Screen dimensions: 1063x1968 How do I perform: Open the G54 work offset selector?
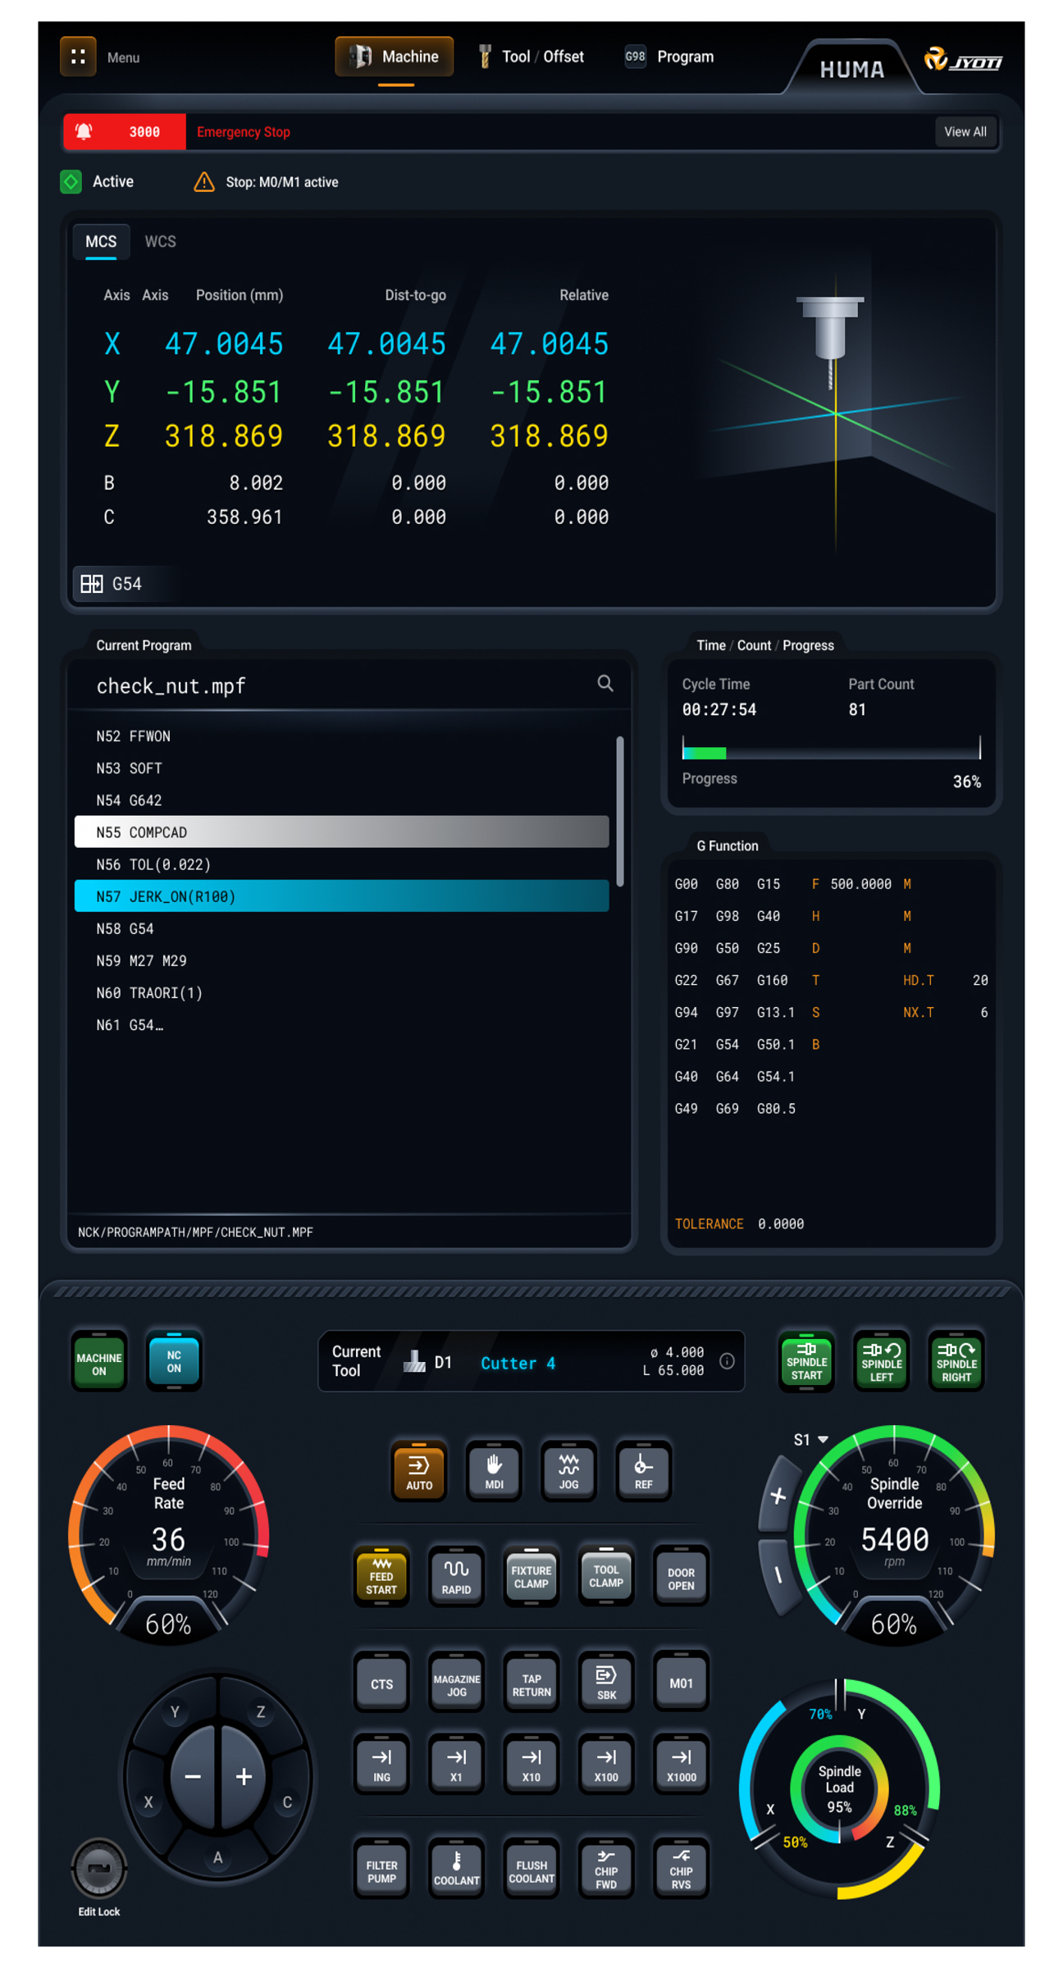(112, 584)
